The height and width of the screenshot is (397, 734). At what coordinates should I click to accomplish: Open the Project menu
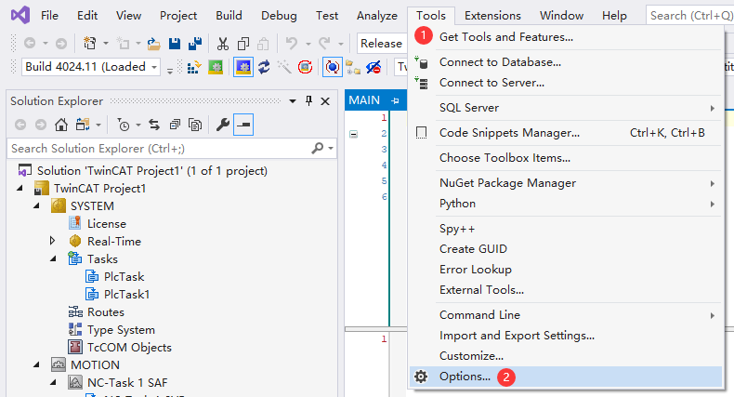click(178, 16)
